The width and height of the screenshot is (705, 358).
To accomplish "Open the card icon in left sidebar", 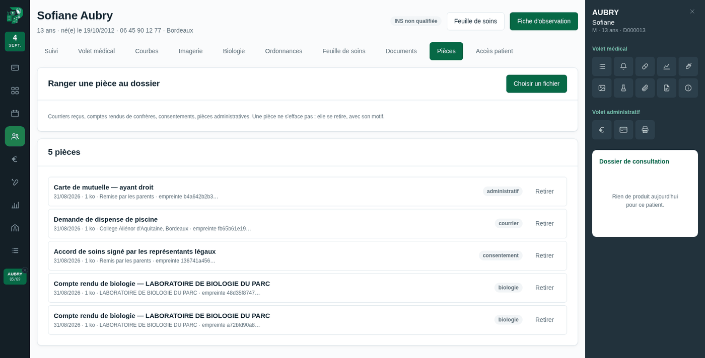I will point(15,67).
